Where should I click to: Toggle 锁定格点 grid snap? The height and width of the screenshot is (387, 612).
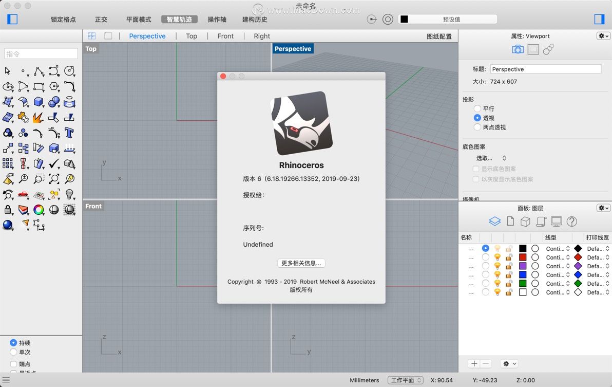[x=63, y=19]
